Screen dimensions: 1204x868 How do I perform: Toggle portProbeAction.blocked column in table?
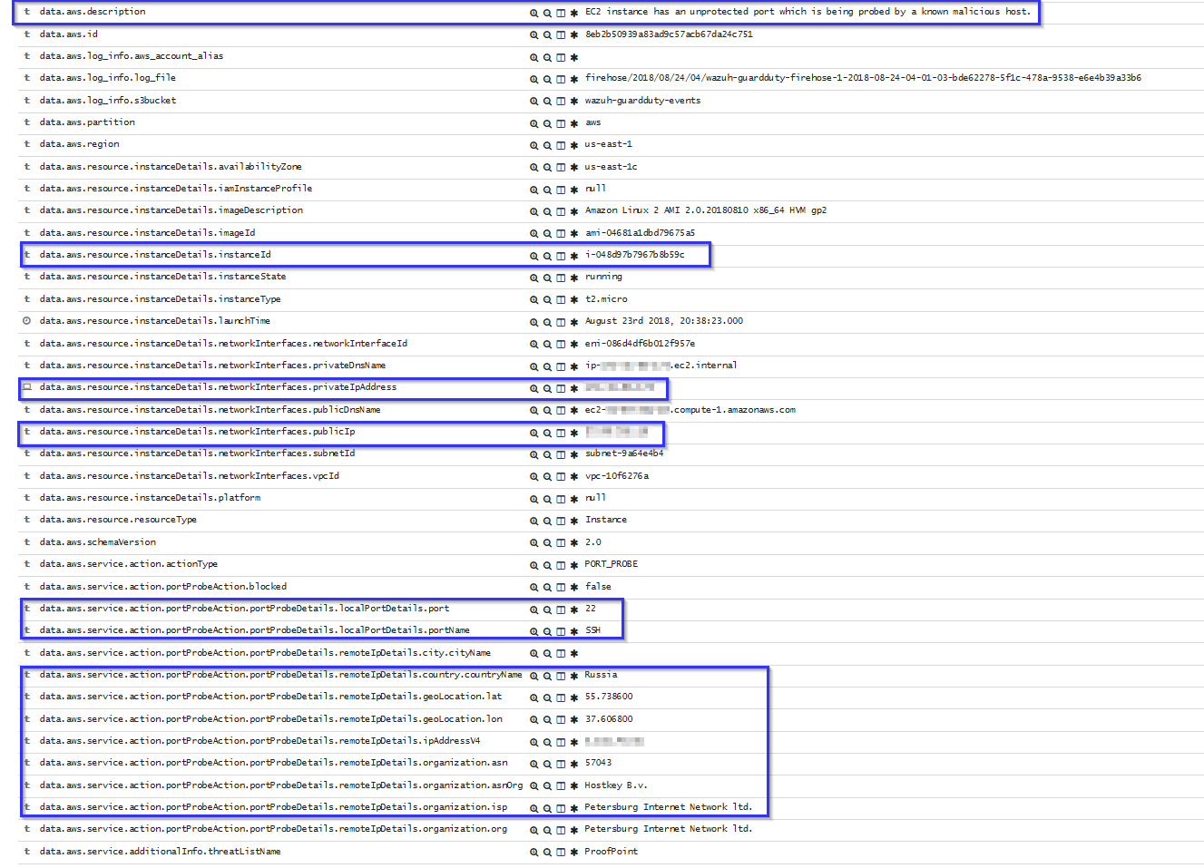561,588
